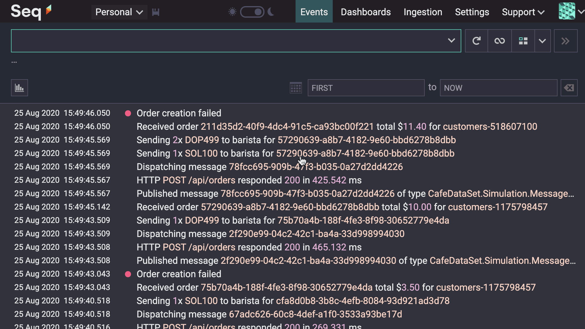Click the error dot for 15:49:43.043 event

click(128, 274)
